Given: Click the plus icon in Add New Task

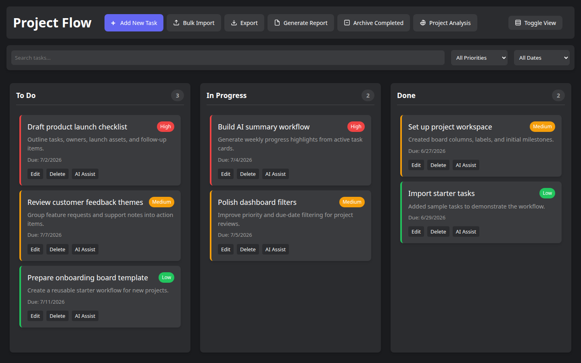Looking at the screenshot, I should (x=113, y=23).
